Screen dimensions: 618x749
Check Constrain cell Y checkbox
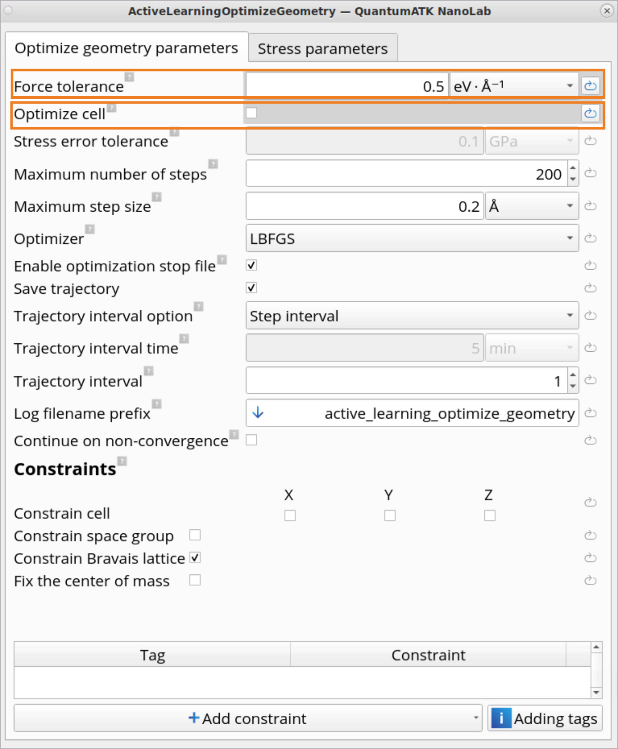click(x=390, y=515)
